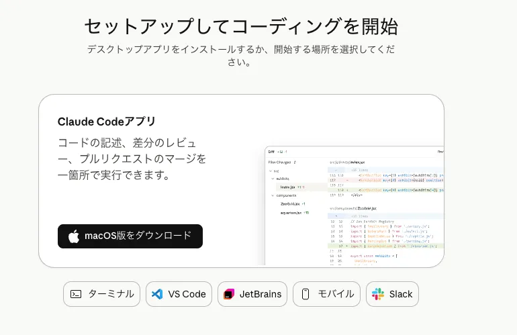This screenshot has width=517, height=335.
Task: Click the セットアップしてコーディングを開始 heading
Action: (x=241, y=26)
